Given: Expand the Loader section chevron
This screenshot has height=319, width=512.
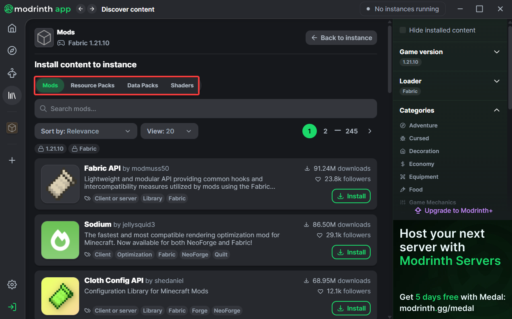Looking at the screenshot, I should 497,81.
